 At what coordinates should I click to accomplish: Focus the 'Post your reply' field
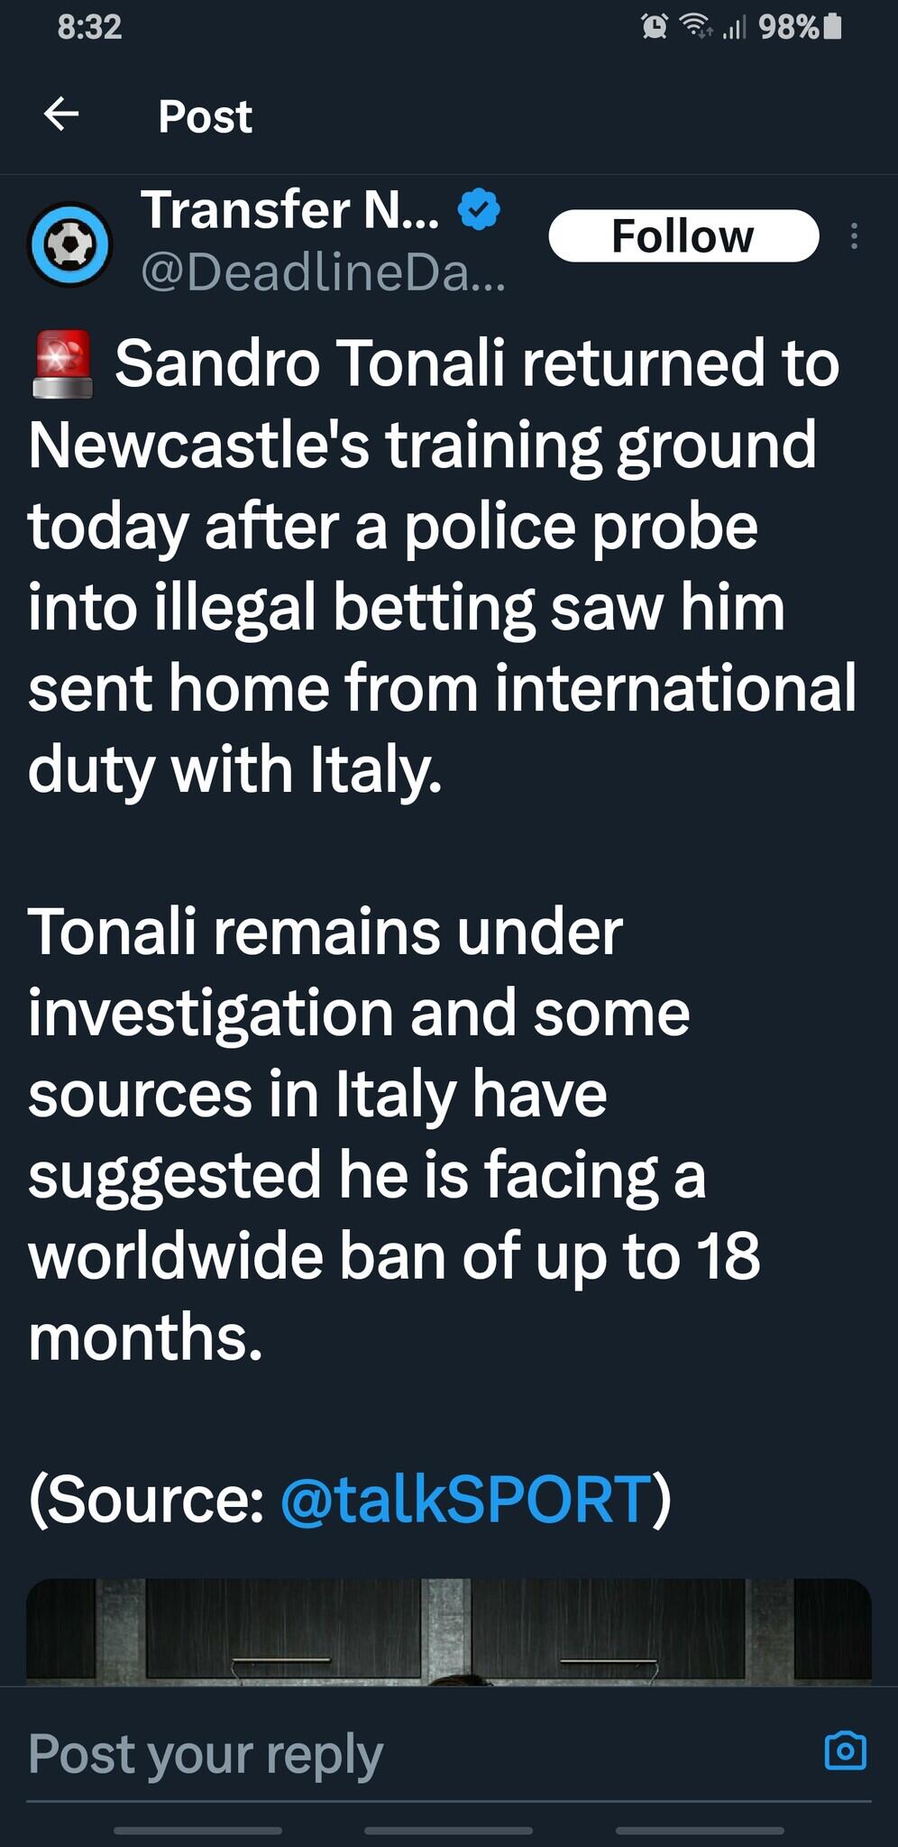click(406, 1753)
